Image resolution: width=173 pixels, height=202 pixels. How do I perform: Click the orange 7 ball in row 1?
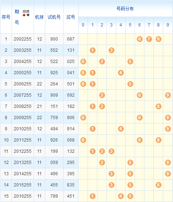pyautogui.click(x=149, y=39)
